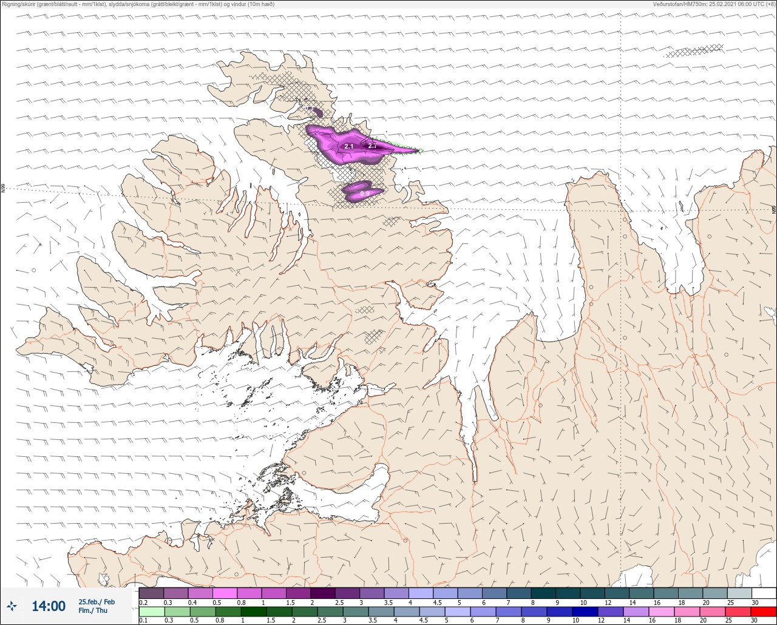Click the Veðurstofan compass-star logo icon
This screenshot has height=625, width=777.
tap(12, 606)
